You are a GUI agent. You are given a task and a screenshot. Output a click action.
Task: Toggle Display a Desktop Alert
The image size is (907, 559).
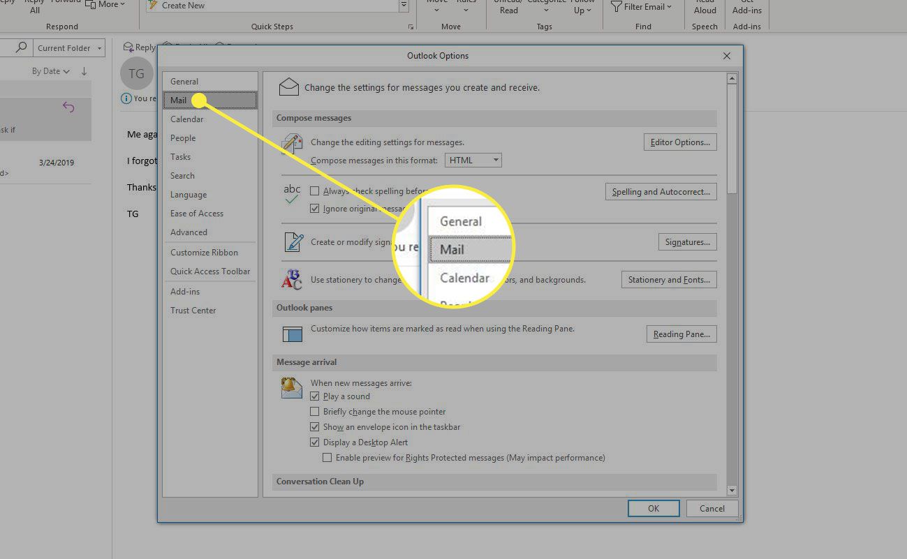click(x=315, y=442)
